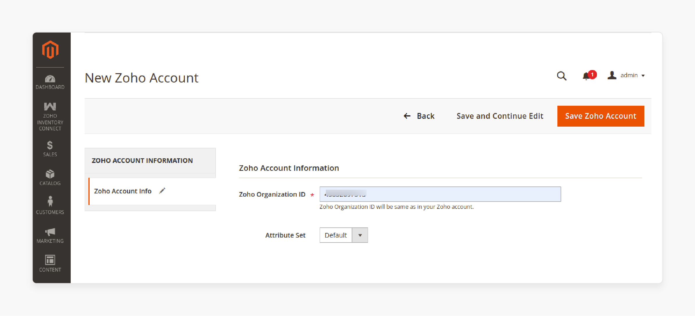Open the Attribute Set dropdown

[344, 235]
